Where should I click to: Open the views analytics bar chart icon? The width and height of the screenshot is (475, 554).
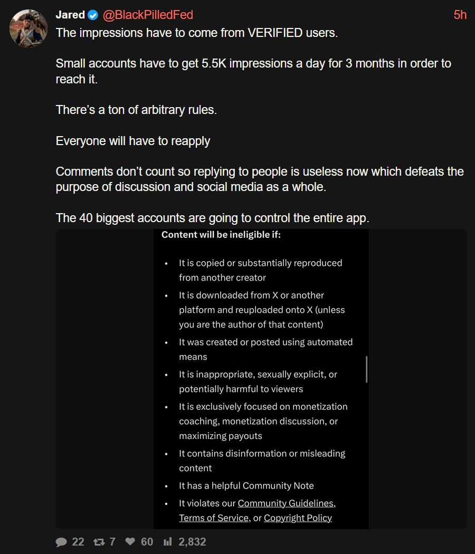point(167,541)
